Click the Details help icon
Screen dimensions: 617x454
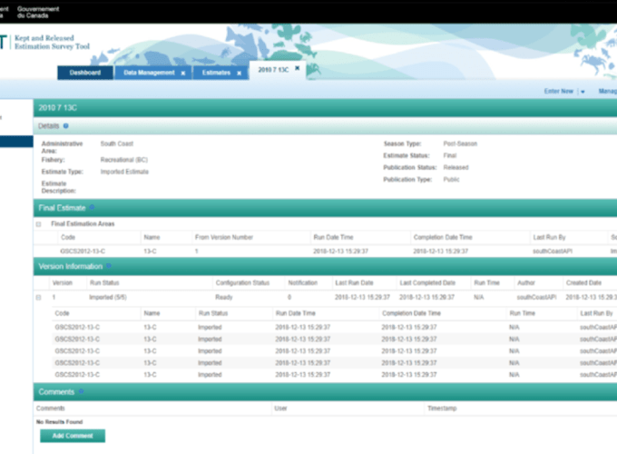pyautogui.click(x=66, y=125)
